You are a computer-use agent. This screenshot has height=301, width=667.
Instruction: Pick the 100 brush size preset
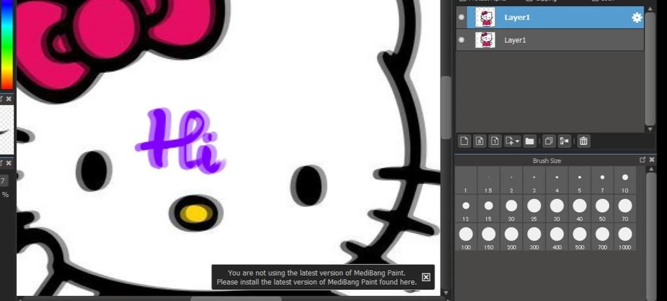point(466,237)
